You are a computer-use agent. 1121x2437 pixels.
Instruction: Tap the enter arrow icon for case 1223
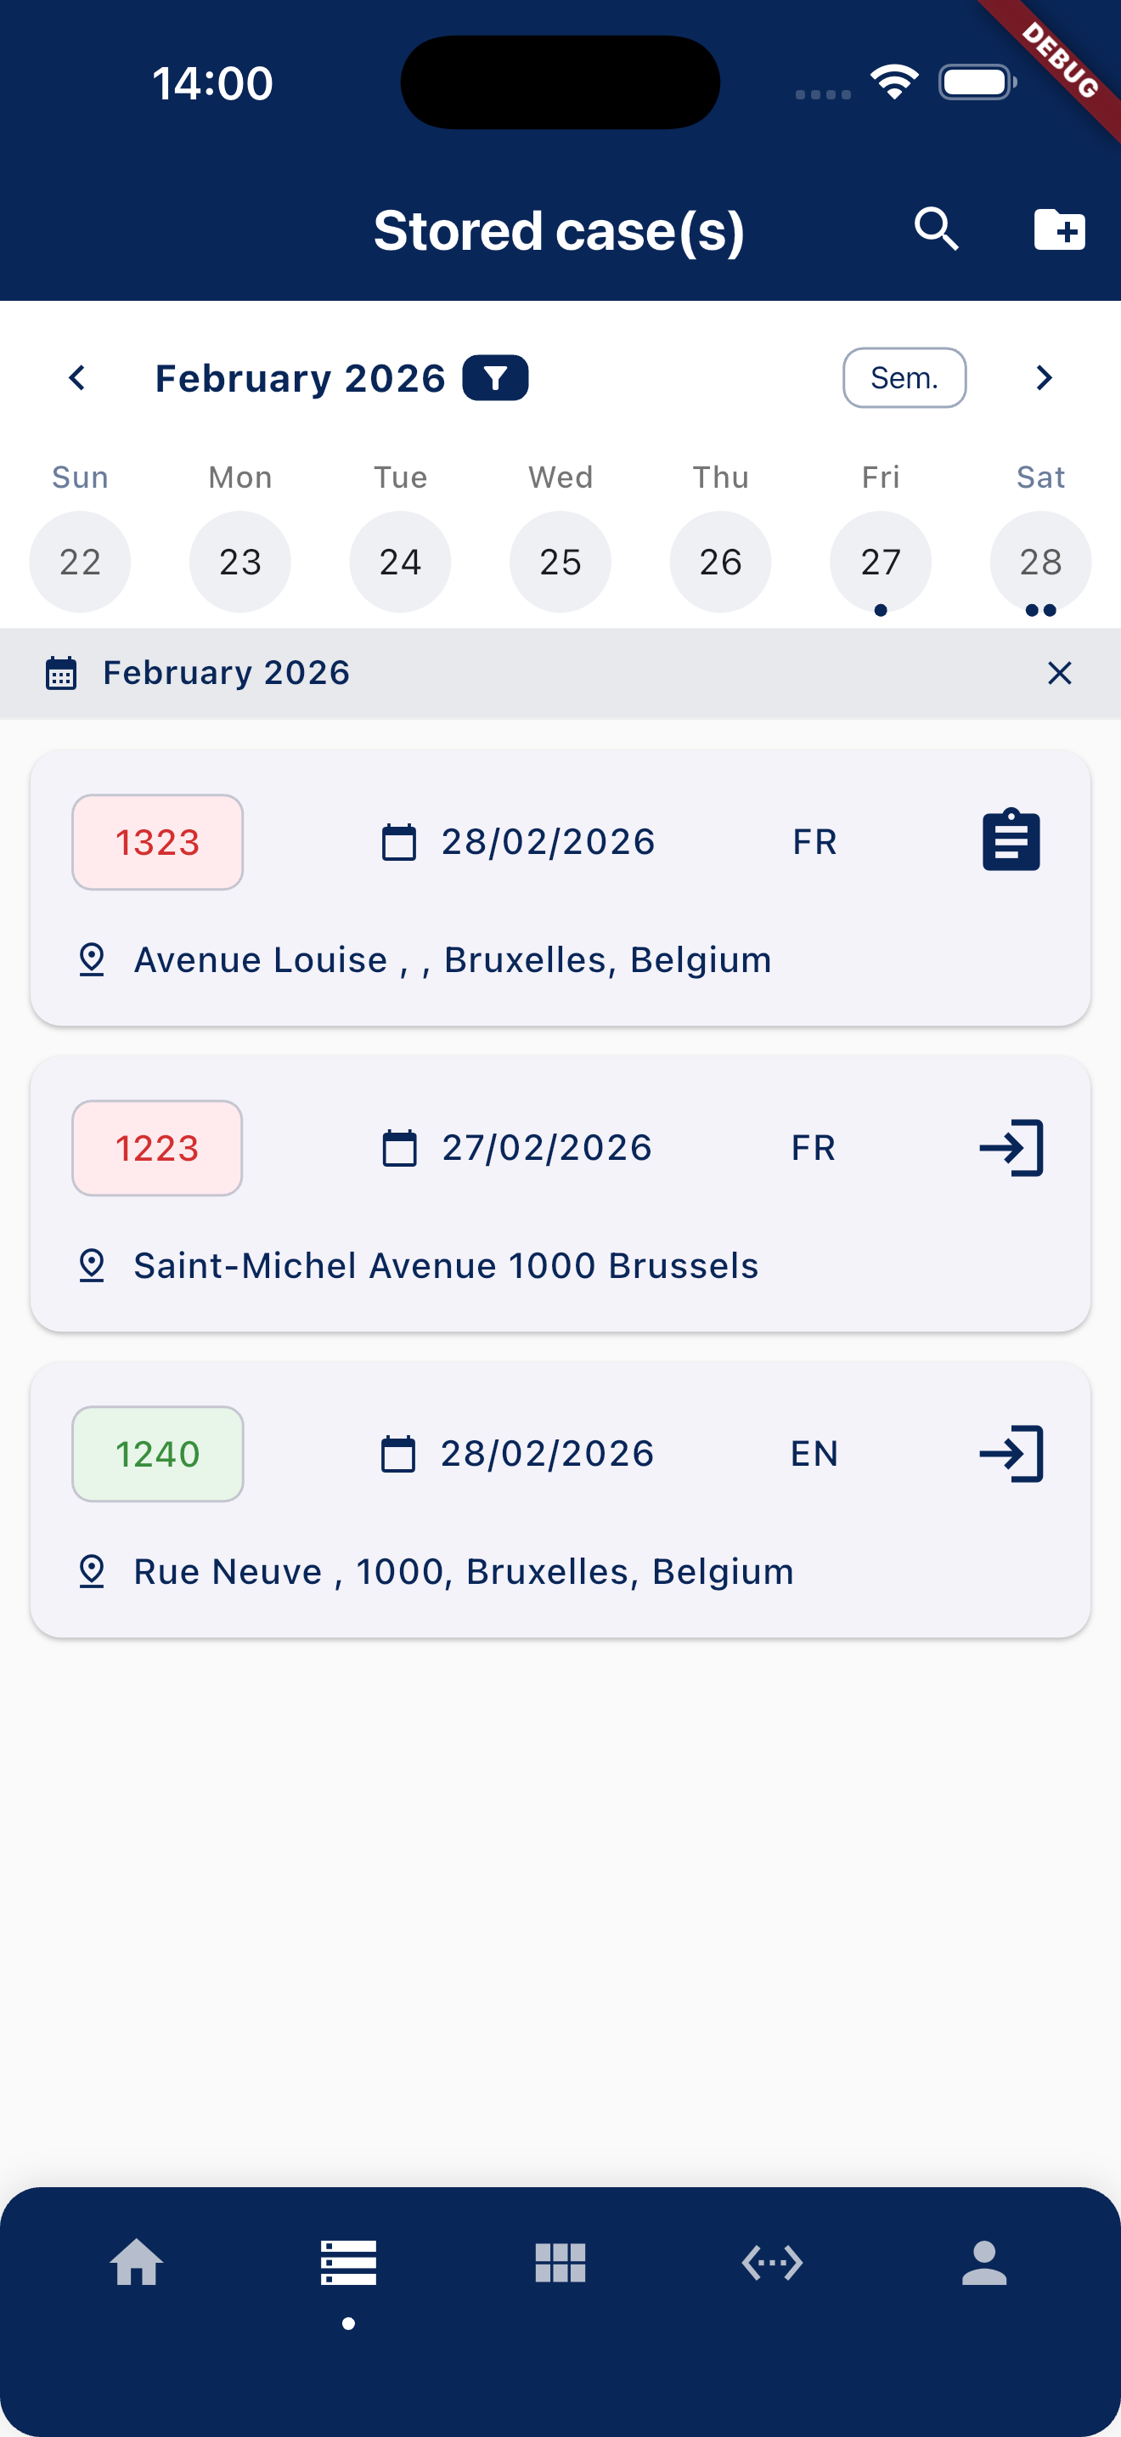1011,1147
